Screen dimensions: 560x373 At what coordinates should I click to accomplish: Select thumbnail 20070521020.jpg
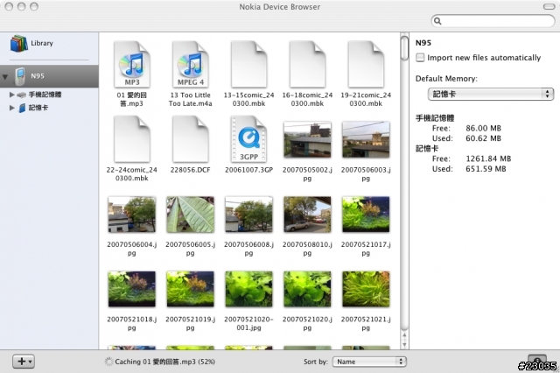click(307, 289)
